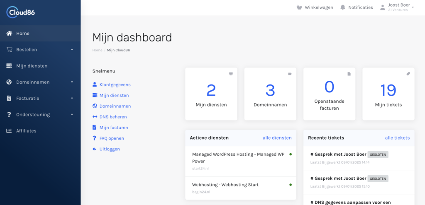Click the Klantgegevens person icon

(95, 84)
